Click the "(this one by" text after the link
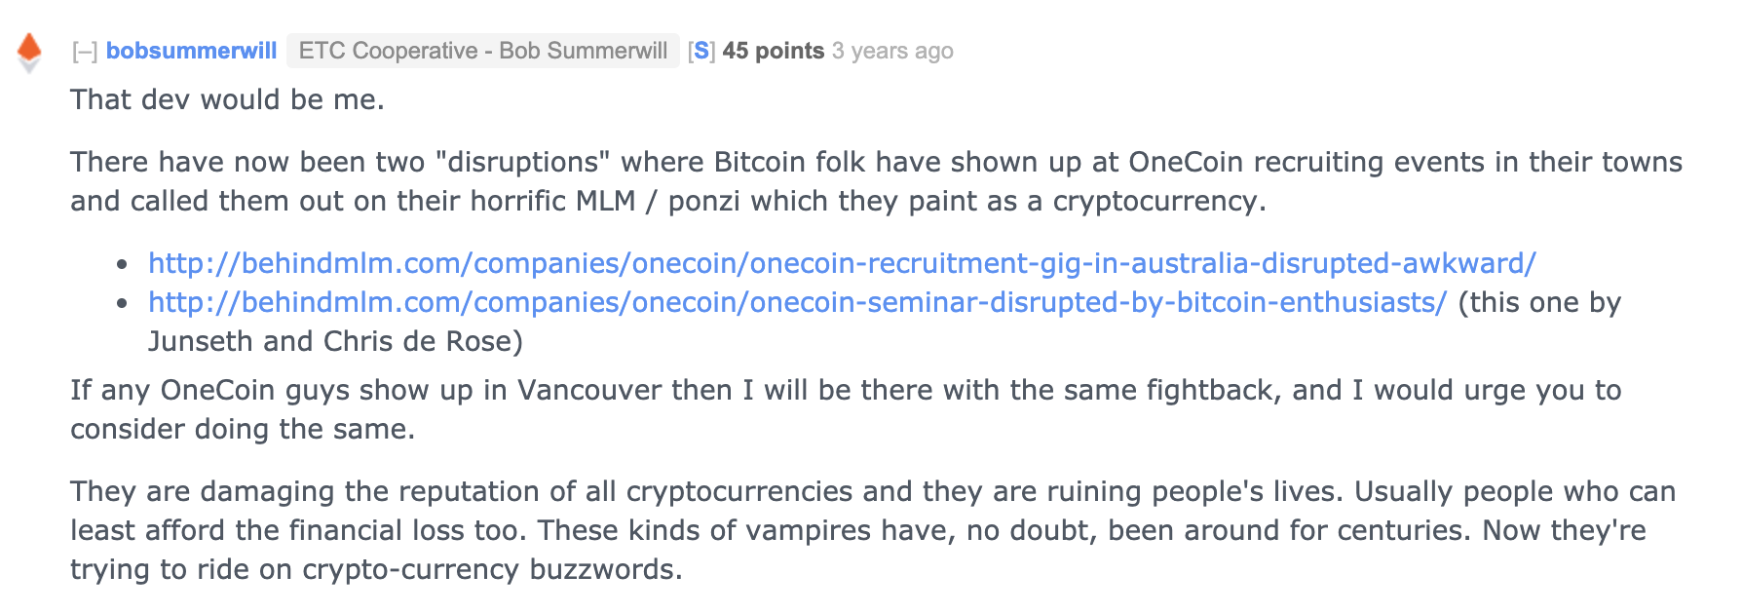This screenshot has height=614, width=1742. pos(1539,302)
